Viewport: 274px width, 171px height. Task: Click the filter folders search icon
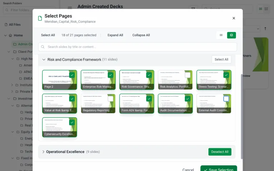point(7,10)
